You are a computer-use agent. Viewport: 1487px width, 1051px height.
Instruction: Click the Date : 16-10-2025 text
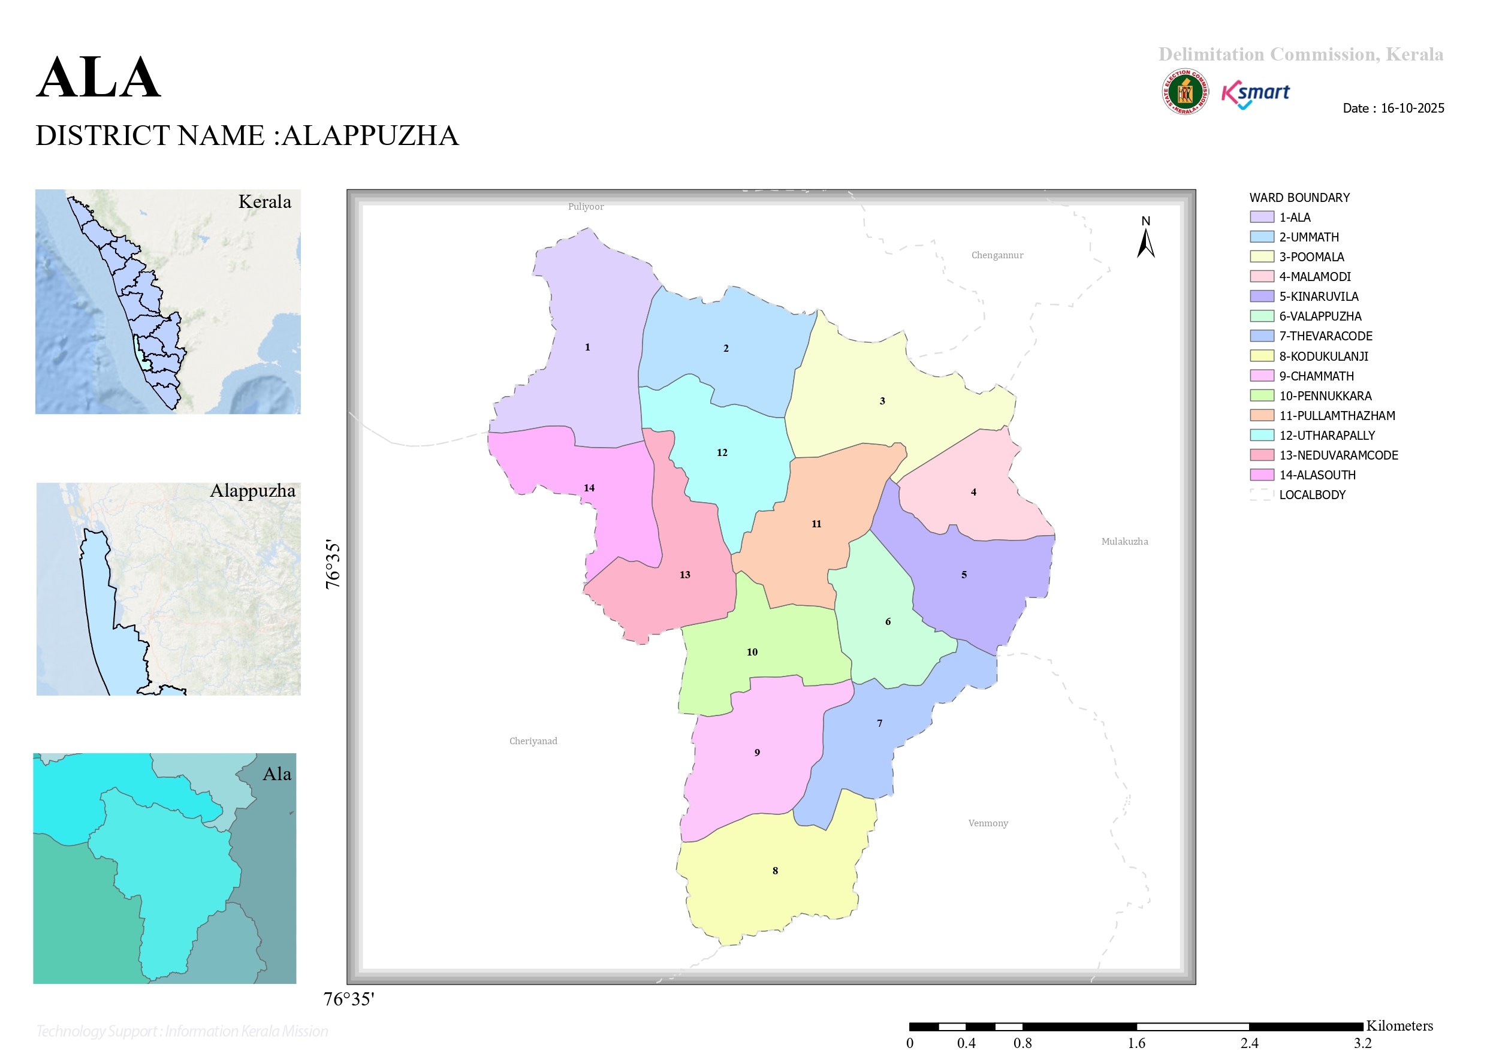point(1394,108)
